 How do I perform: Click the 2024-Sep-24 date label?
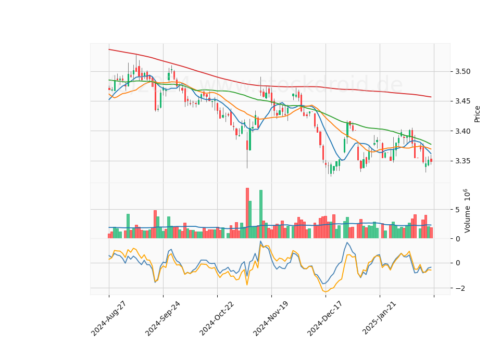(x=163, y=318)
